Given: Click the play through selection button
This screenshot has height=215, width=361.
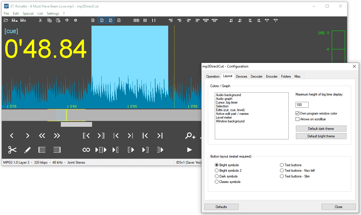Looking at the screenshot, I should pos(101,150).
